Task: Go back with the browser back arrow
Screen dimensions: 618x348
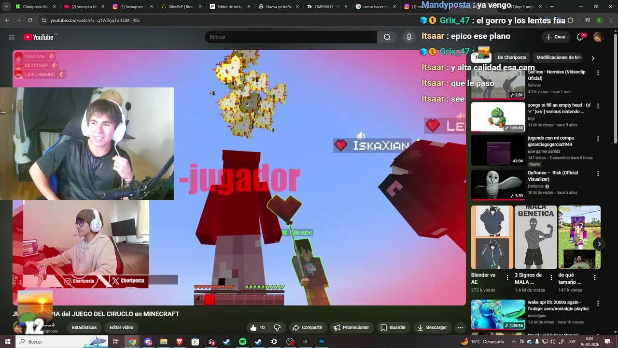Action: pyautogui.click(x=7, y=20)
